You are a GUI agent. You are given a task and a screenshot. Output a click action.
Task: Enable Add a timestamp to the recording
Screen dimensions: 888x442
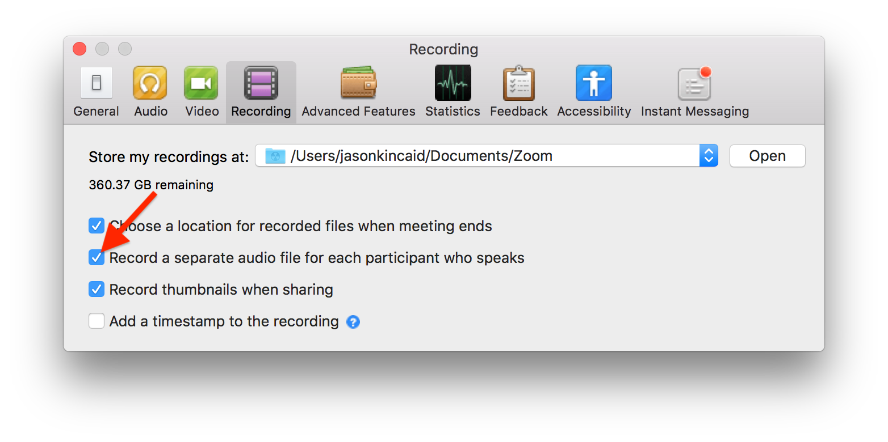(x=97, y=321)
